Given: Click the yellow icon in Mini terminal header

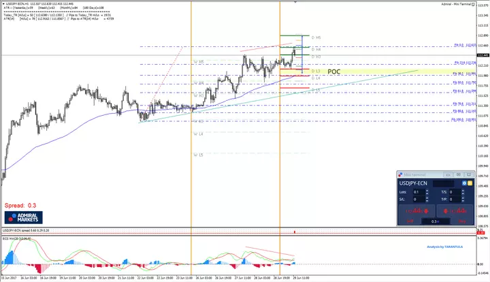Looking at the screenshot, I should [x=470, y=183].
